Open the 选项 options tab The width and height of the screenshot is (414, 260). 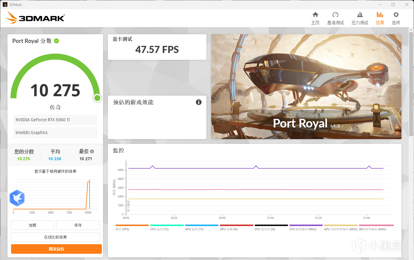click(x=396, y=18)
